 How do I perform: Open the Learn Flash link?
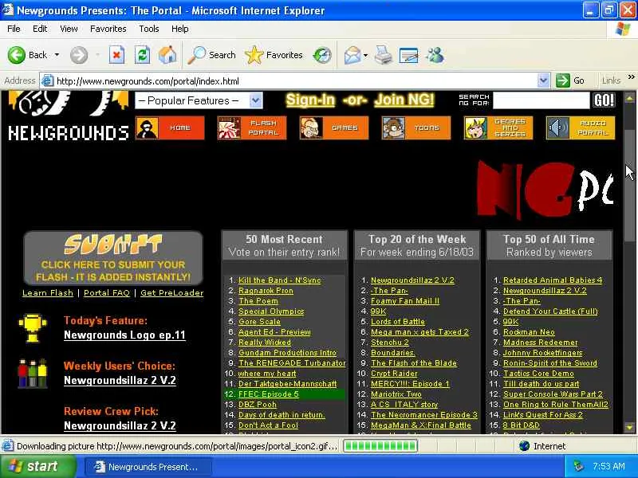point(48,292)
